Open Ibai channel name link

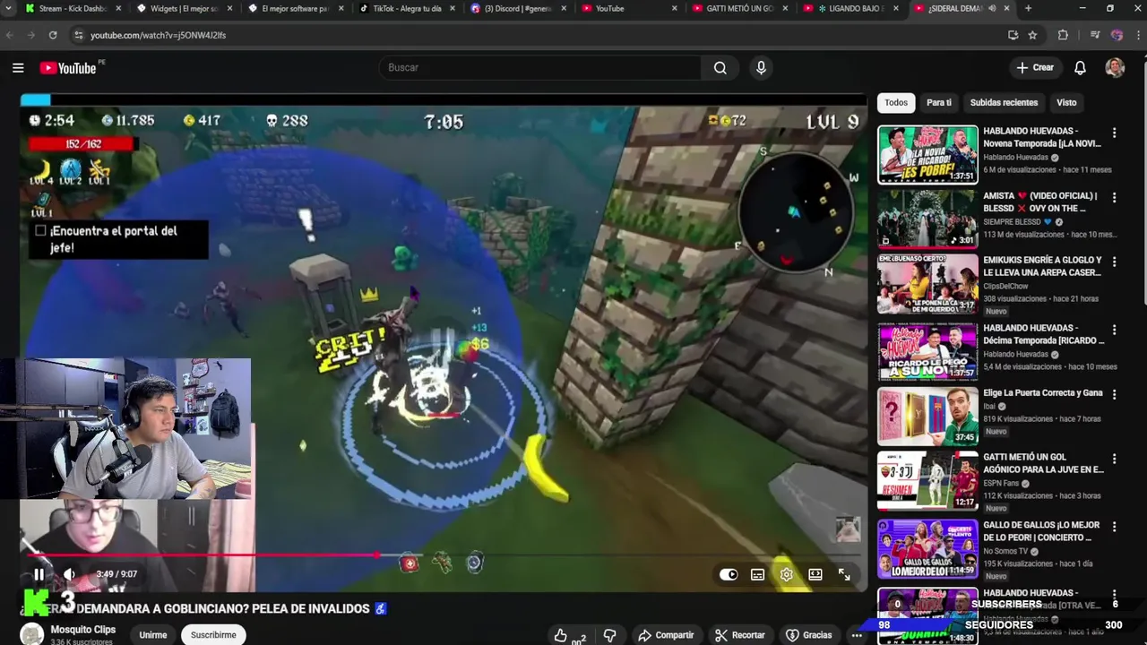tap(991, 406)
